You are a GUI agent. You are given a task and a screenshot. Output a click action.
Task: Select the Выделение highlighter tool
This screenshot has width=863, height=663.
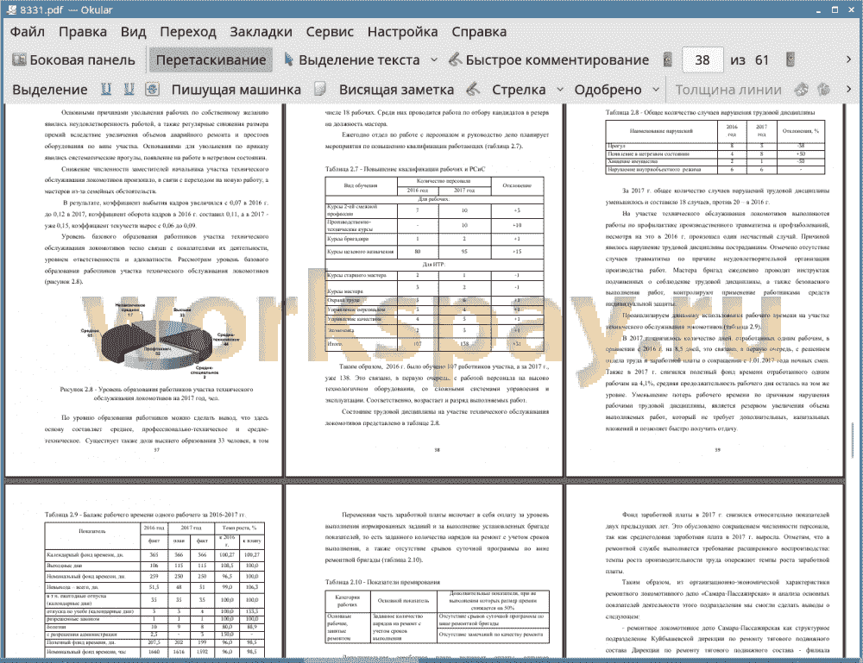49,90
